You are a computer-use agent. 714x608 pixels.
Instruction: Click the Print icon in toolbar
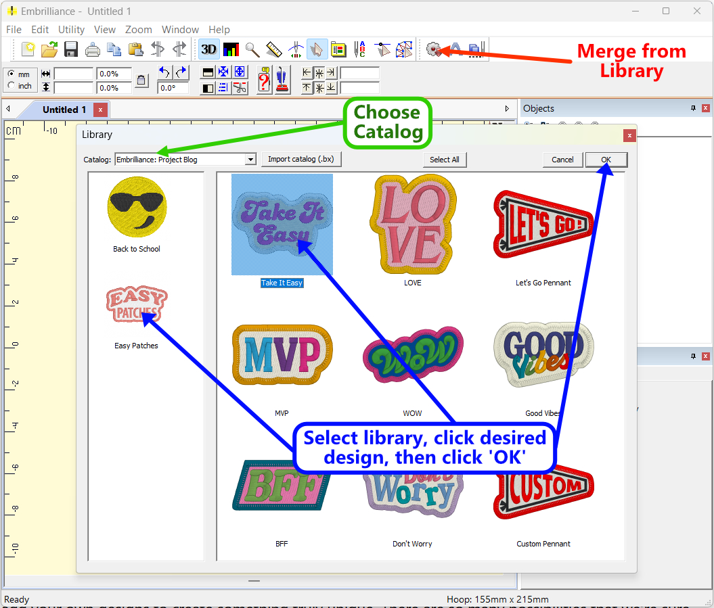pyautogui.click(x=93, y=49)
